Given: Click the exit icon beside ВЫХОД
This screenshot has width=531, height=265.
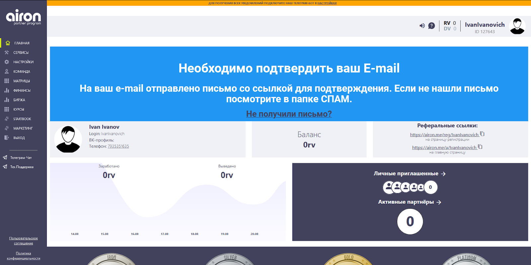Looking at the screenshot, I should 7,137.
